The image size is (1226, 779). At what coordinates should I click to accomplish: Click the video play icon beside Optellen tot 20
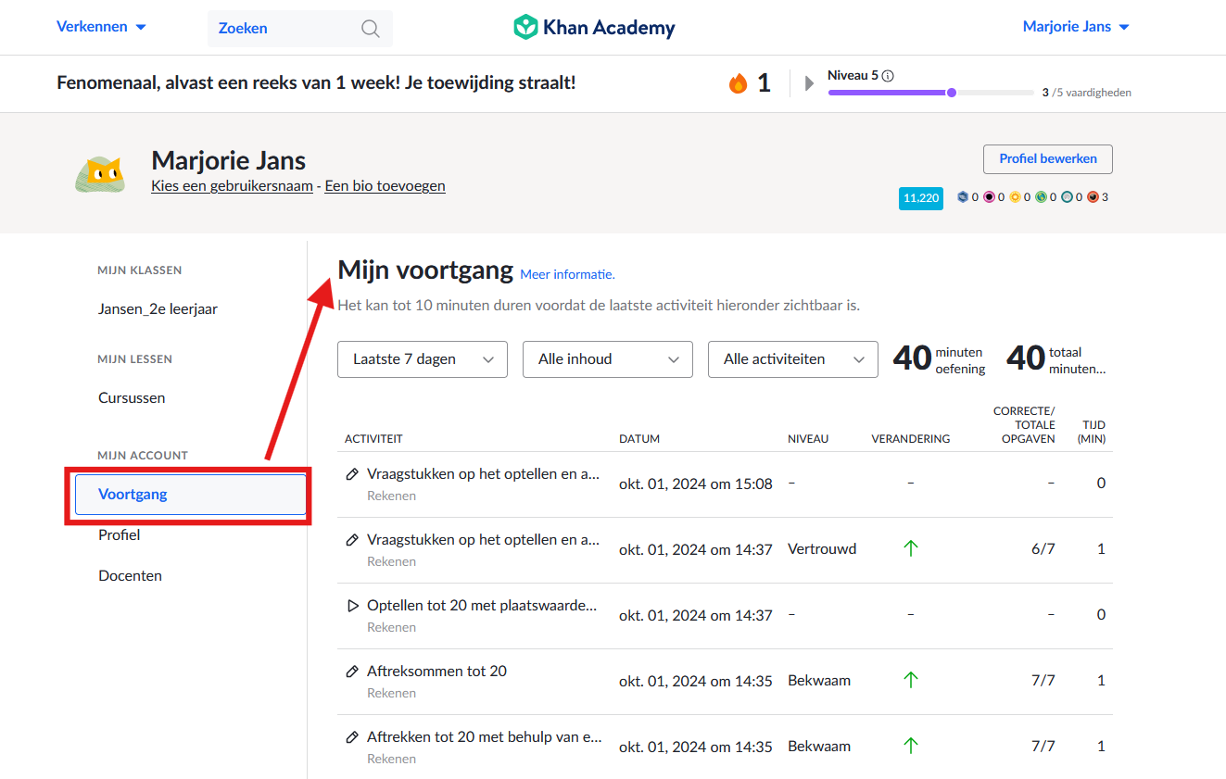[x=352, y=606]
